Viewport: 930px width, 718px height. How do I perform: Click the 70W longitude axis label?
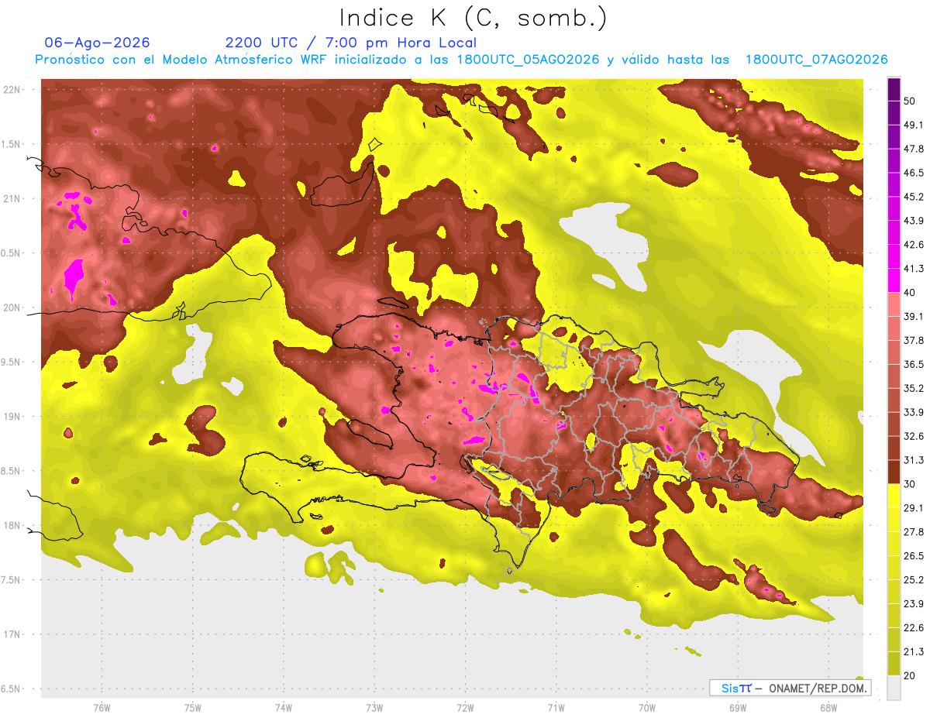click(x=647, y=708)
